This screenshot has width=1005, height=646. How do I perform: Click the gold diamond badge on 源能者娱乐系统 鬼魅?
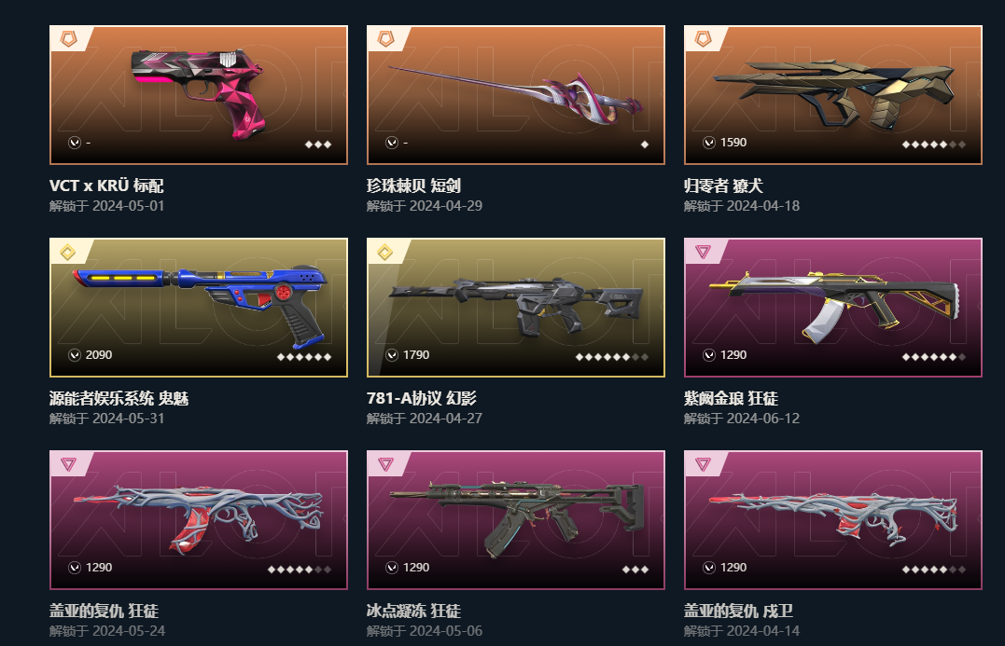pyautogui.click(x=68, y=253)
